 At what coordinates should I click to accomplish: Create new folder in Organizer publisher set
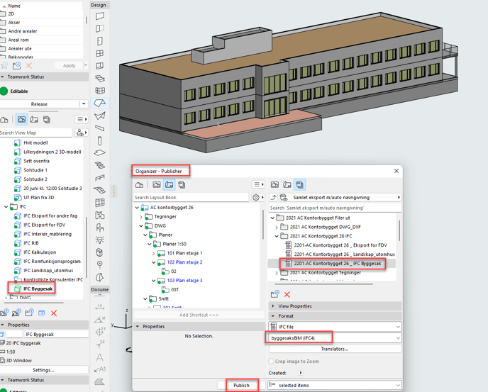275,294
